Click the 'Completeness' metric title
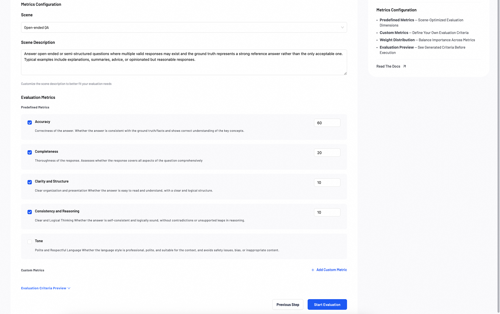 pos(46,152)
